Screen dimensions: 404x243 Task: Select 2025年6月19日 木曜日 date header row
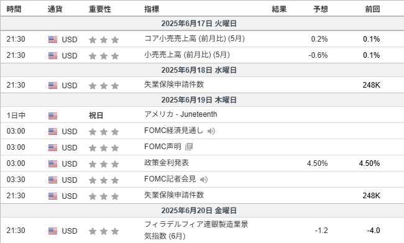click(x=202, y=99)
